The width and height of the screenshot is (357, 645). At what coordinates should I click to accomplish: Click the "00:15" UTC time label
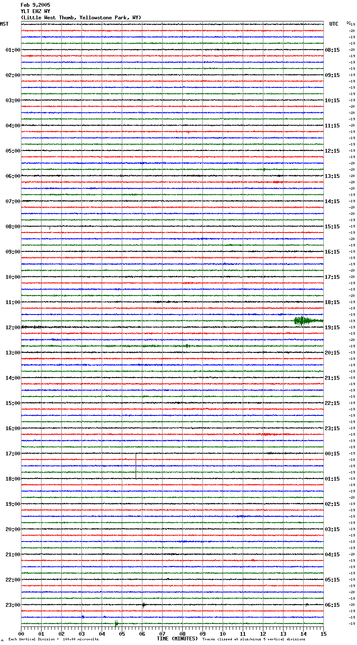(332, 454)
